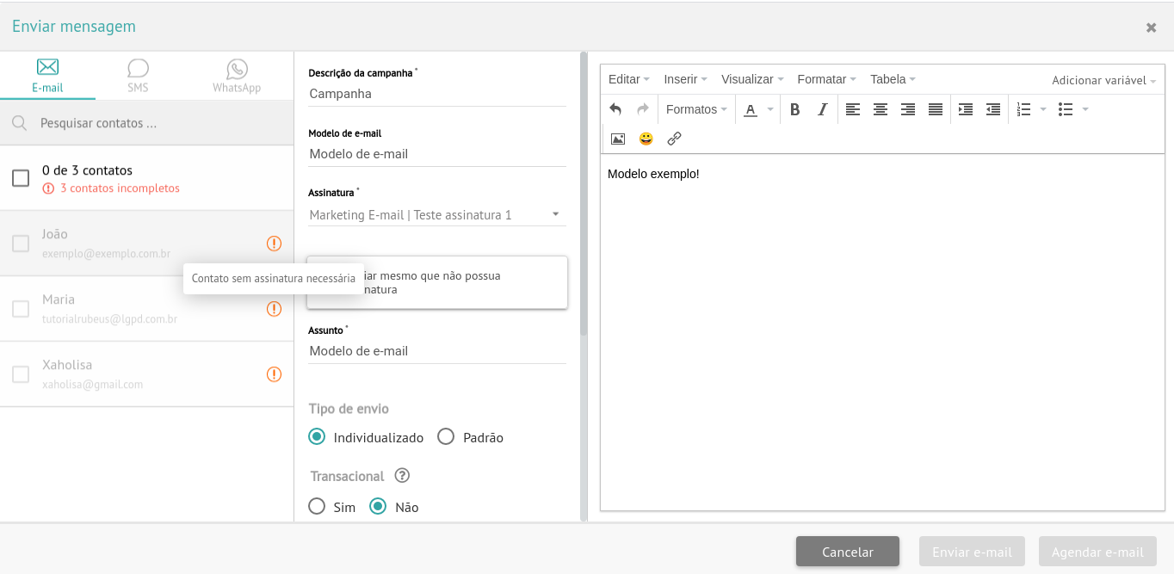
Task: Click the Descrição da campanha field
Action: click(437, 94)
